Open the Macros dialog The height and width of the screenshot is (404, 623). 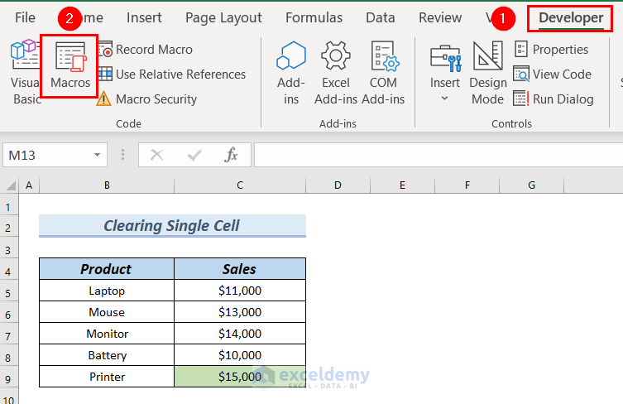pyautogui.click(x=69, y=65)
